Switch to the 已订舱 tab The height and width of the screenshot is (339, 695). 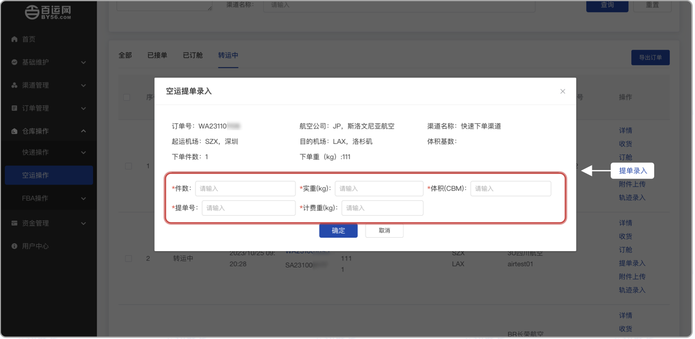(192, 55)
